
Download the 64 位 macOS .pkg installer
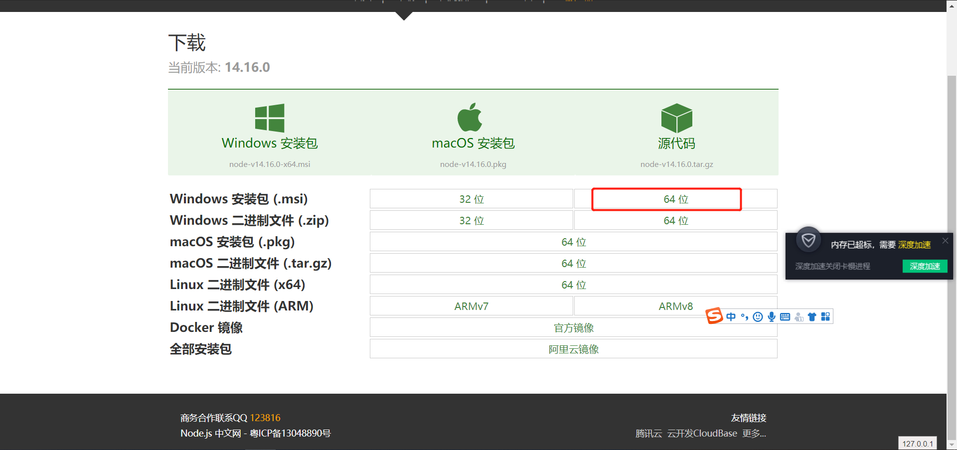[x=574, y=242]
